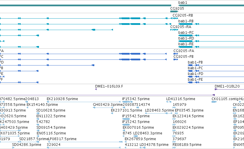The height and width of the screenshot is (149, 244).
Task: Click the GH03429.3prime EST label
Action: click(108, 105)
